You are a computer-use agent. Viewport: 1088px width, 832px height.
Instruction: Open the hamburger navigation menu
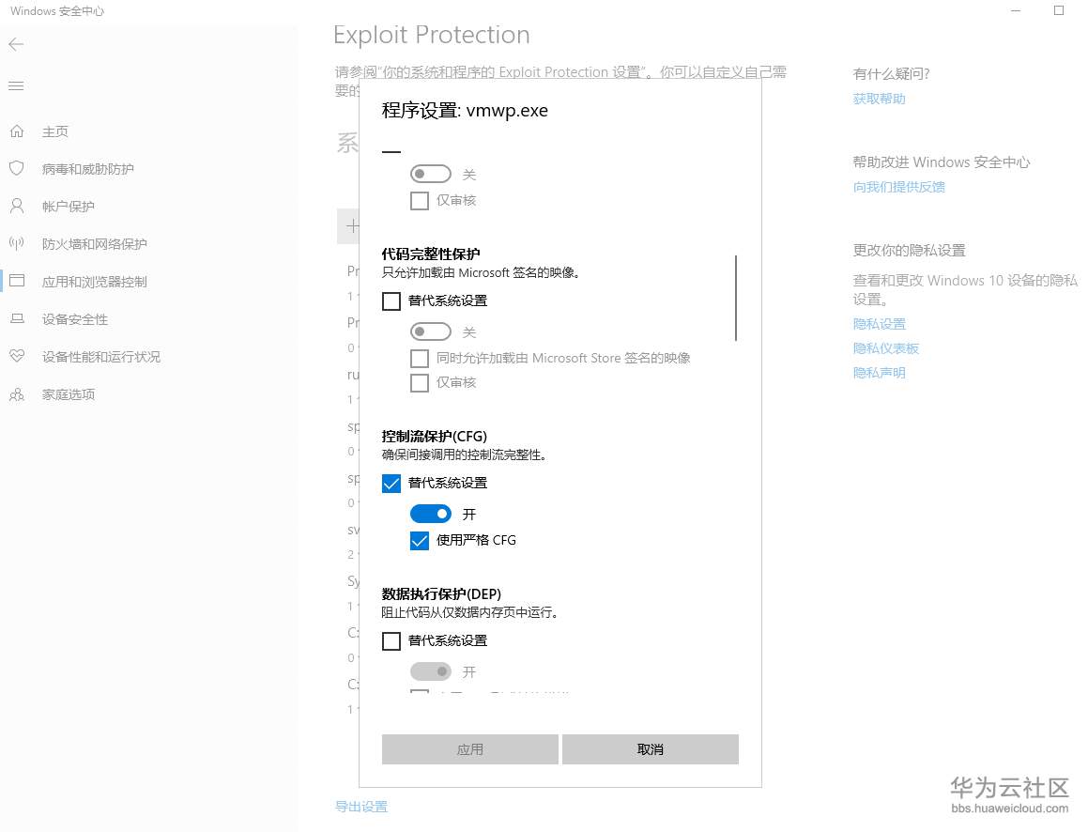(x=16, y=86)
